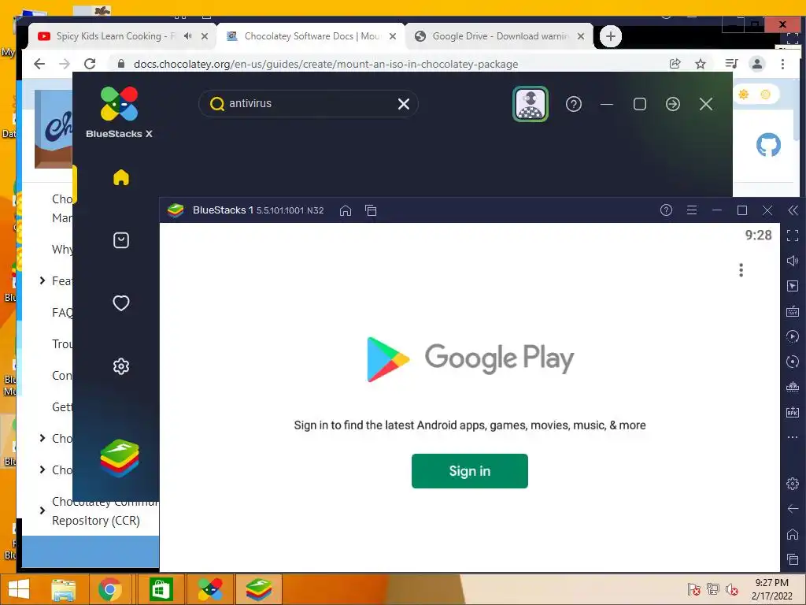Open Windows Store from taskbar
The height and width of the screenshot is (605, 806).
pos(161,589)
